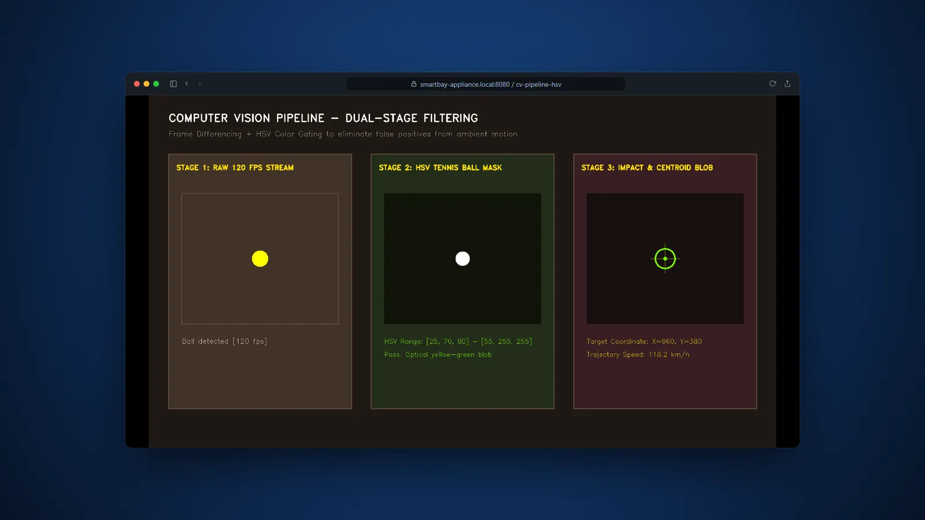Select the Stage 2: HSV Tennis Ball Mask heading
Screen dimensions: 925x520
[x=440, y=168]
